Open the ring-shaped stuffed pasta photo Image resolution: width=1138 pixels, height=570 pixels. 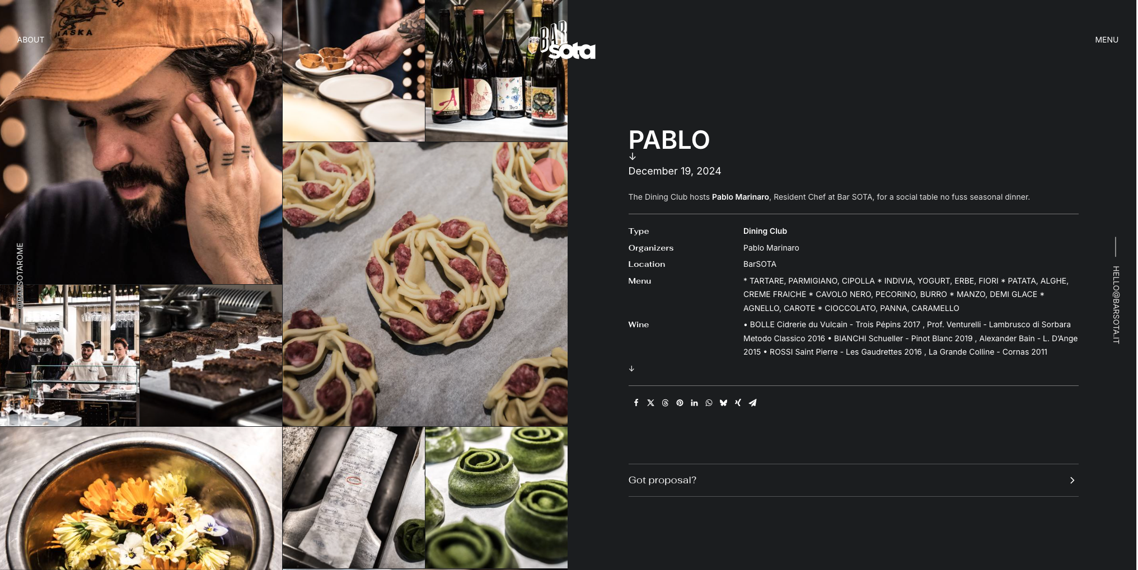[x=425, y=284]
